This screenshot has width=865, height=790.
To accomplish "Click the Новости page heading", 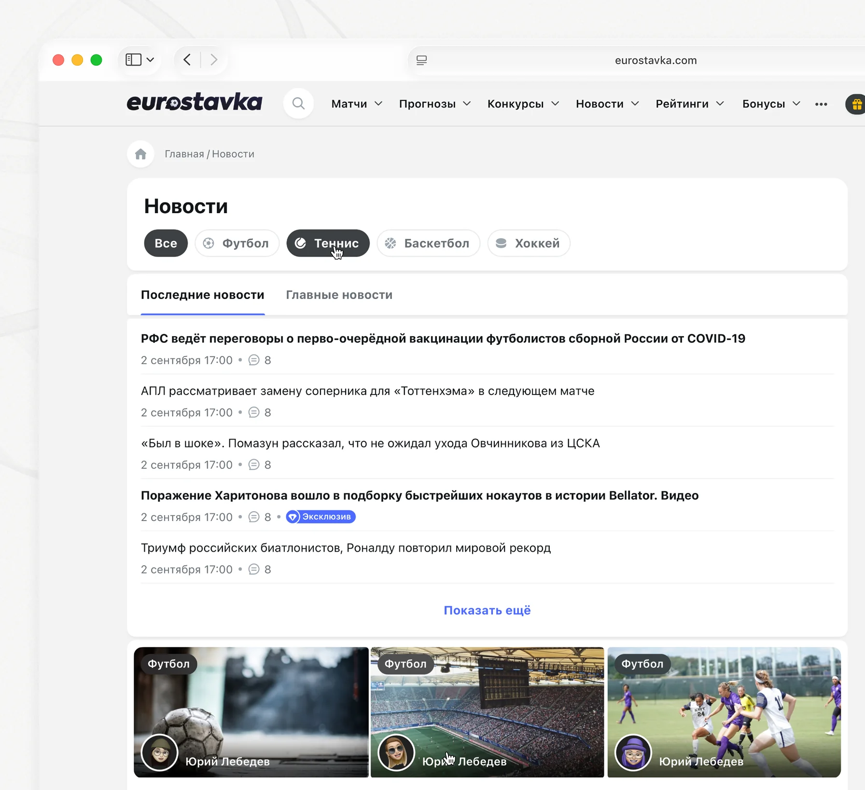I will (x=186, y=206).
